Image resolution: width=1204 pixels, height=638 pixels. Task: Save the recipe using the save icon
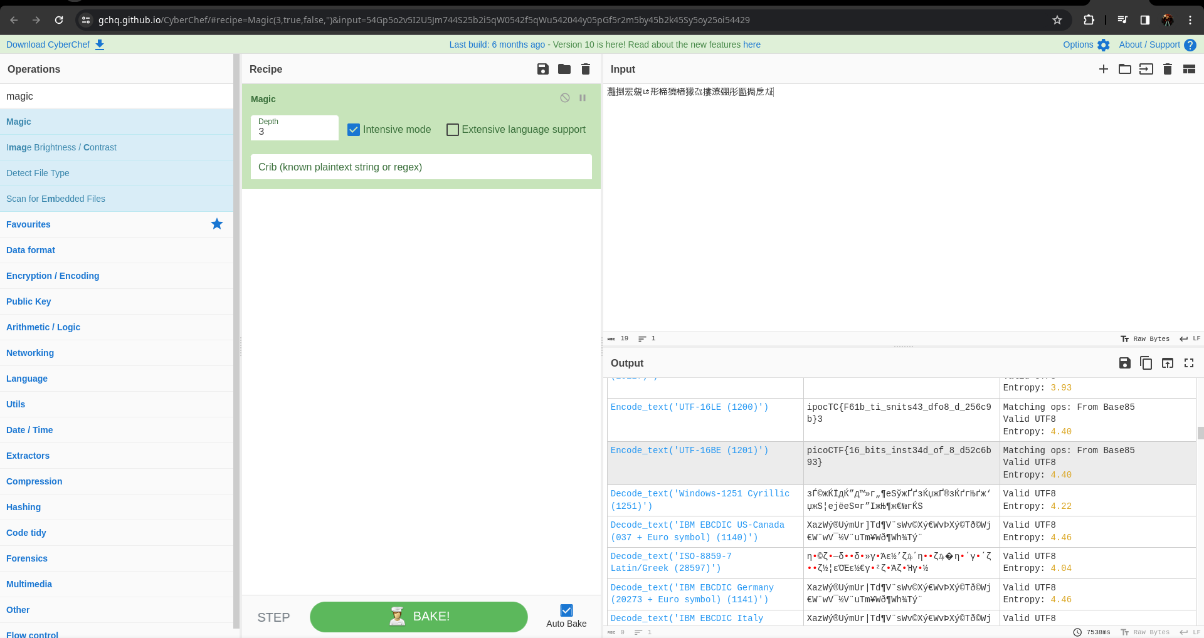(x=542, y=69)
